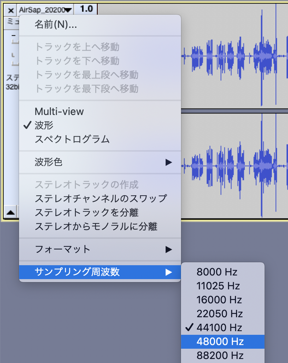Set sample rate to 88200 Hz
The height and width of the screenshot is (363, 288).
click(223, 355)
